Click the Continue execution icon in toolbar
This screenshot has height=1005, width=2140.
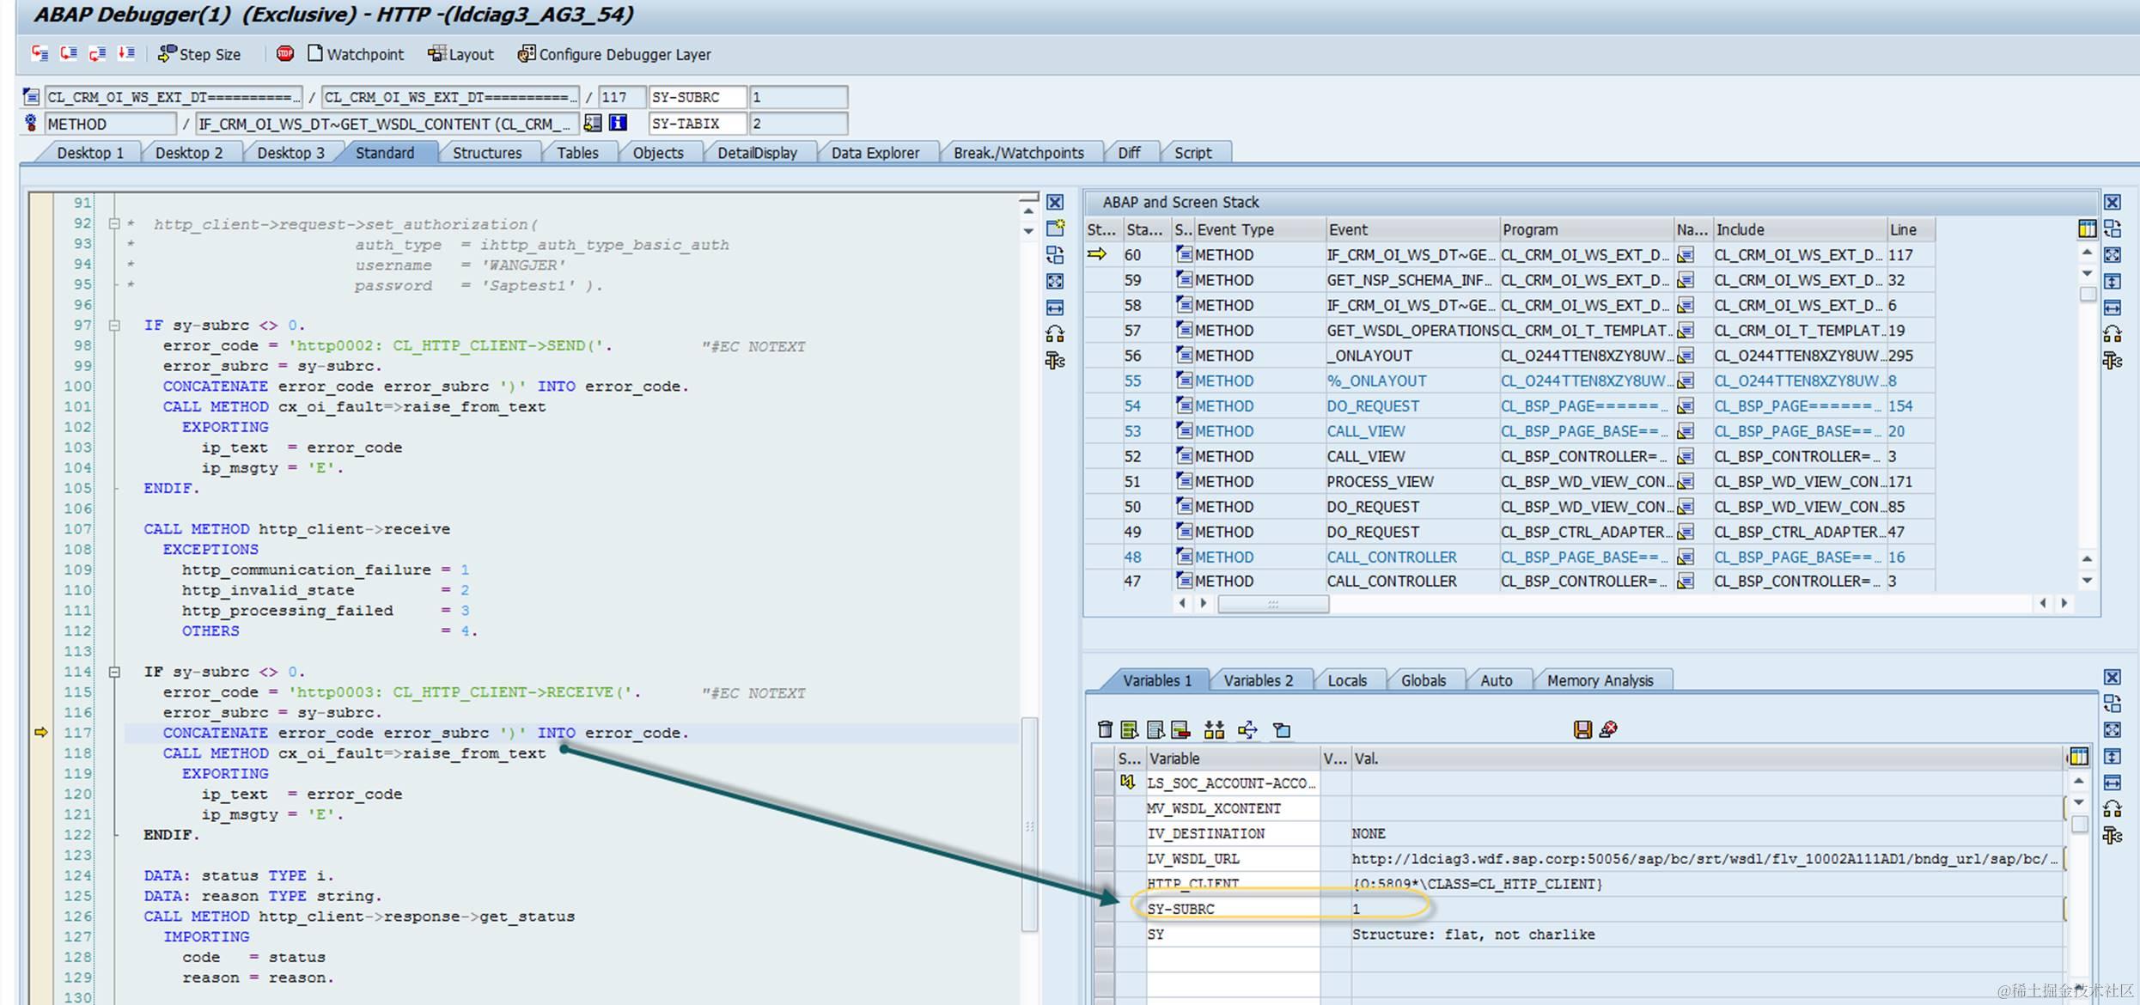coord(126,53)
